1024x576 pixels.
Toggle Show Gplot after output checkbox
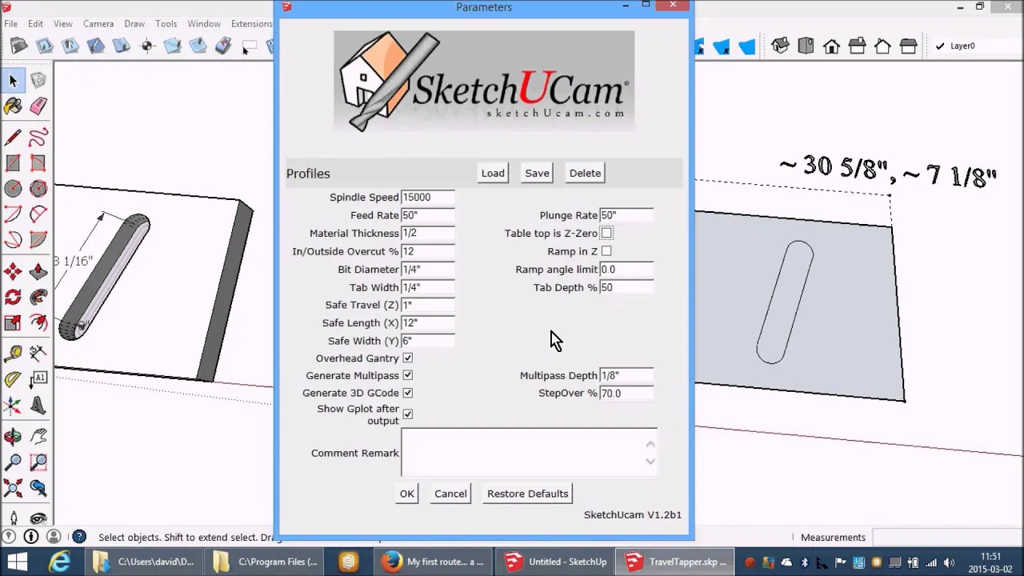coord(407,414)
